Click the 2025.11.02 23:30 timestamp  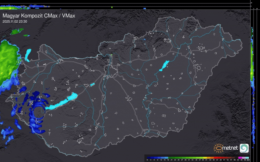click(15, 21)
